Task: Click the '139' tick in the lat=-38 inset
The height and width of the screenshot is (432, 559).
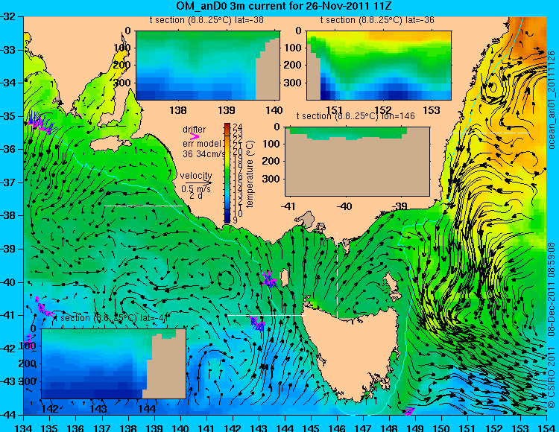Action: pyautogui.click(x=227, y=110)
